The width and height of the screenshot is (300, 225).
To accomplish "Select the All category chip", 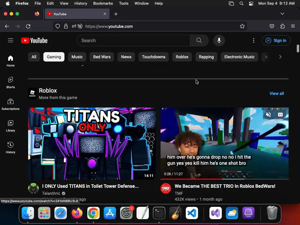I will pos(34,57).
